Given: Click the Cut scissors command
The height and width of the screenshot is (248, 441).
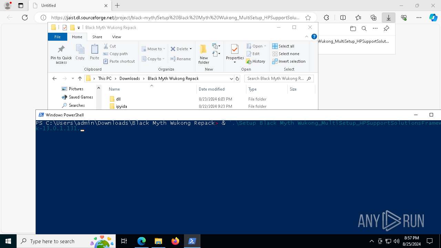Looking at the screenshot, I should tap(110, 46).
